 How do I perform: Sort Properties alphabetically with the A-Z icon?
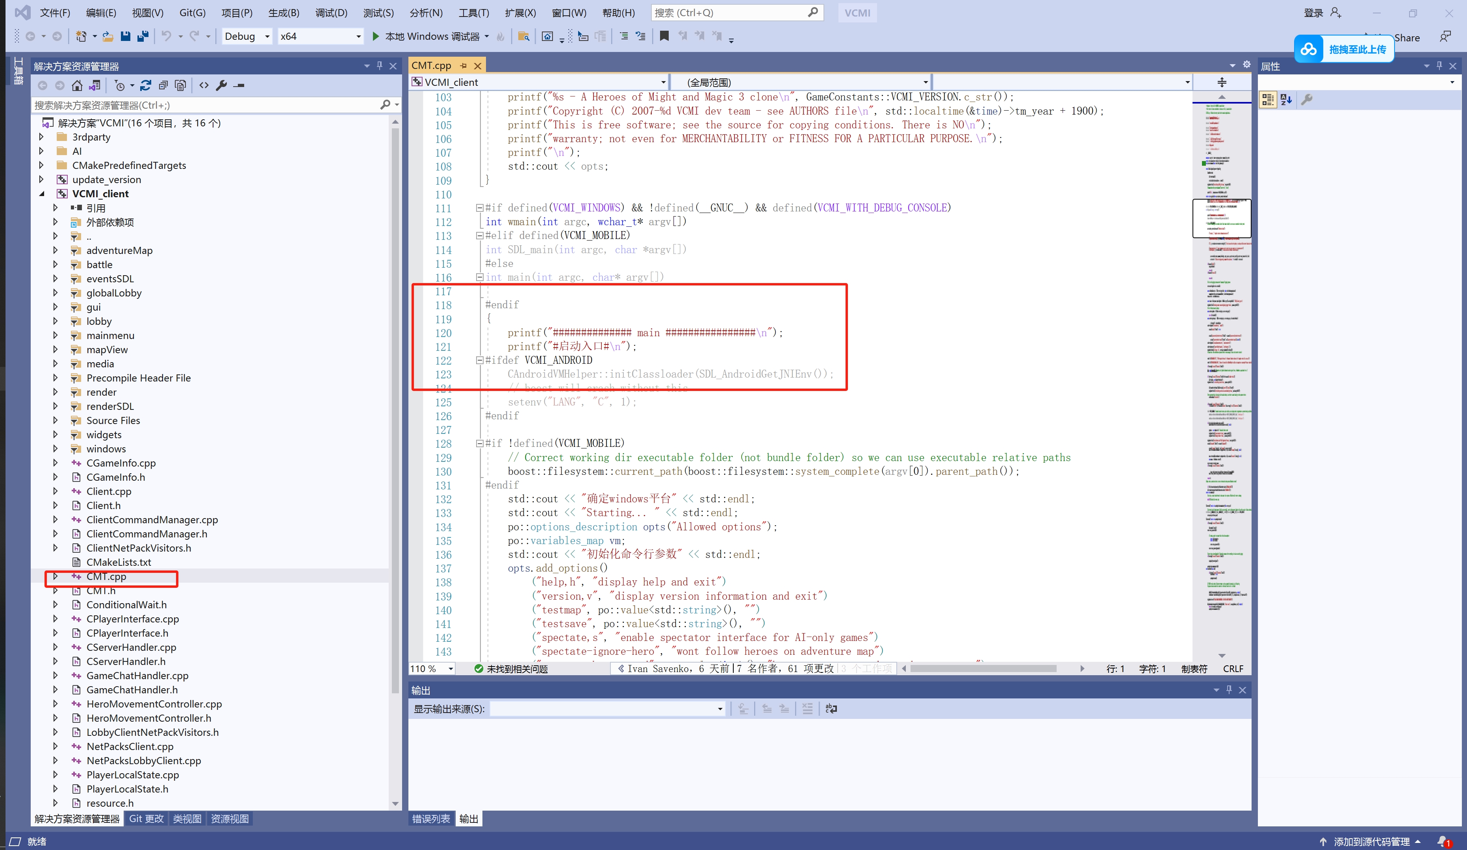pyautogui.click(x=1287, y=100)
